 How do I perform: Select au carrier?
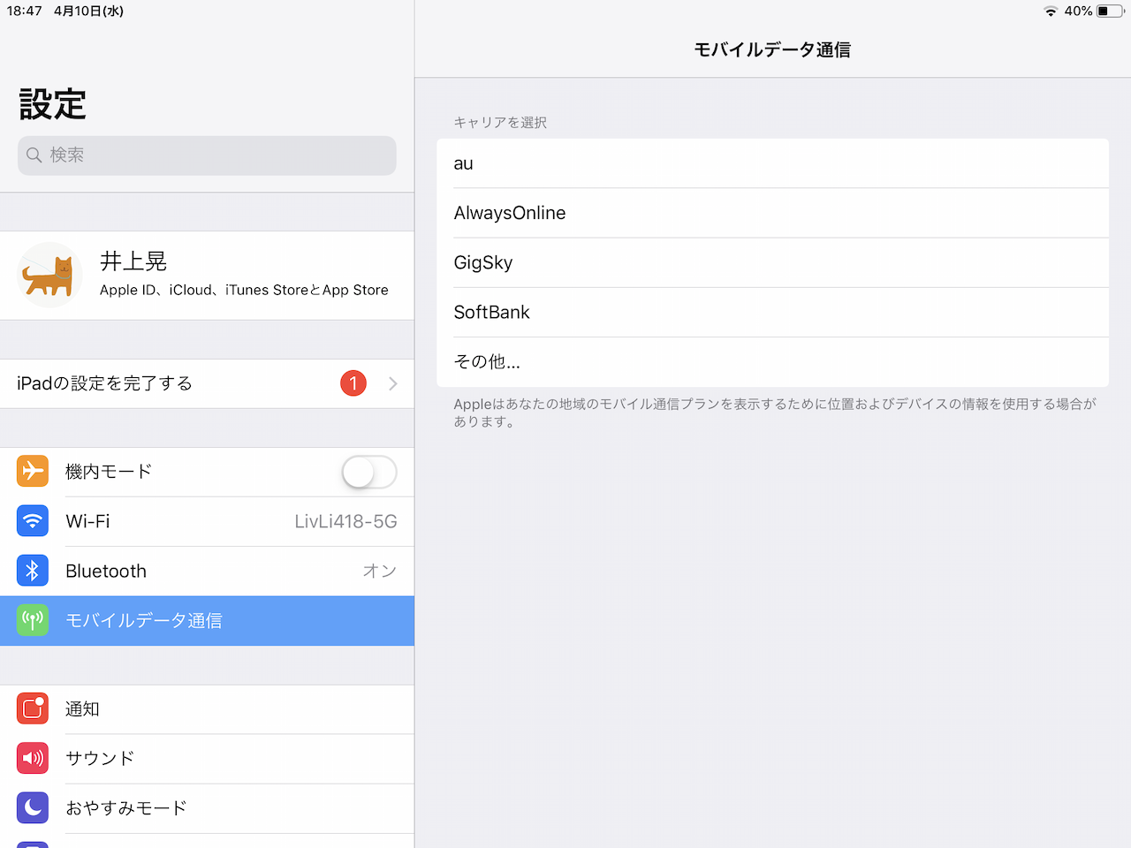click(772, 163)
